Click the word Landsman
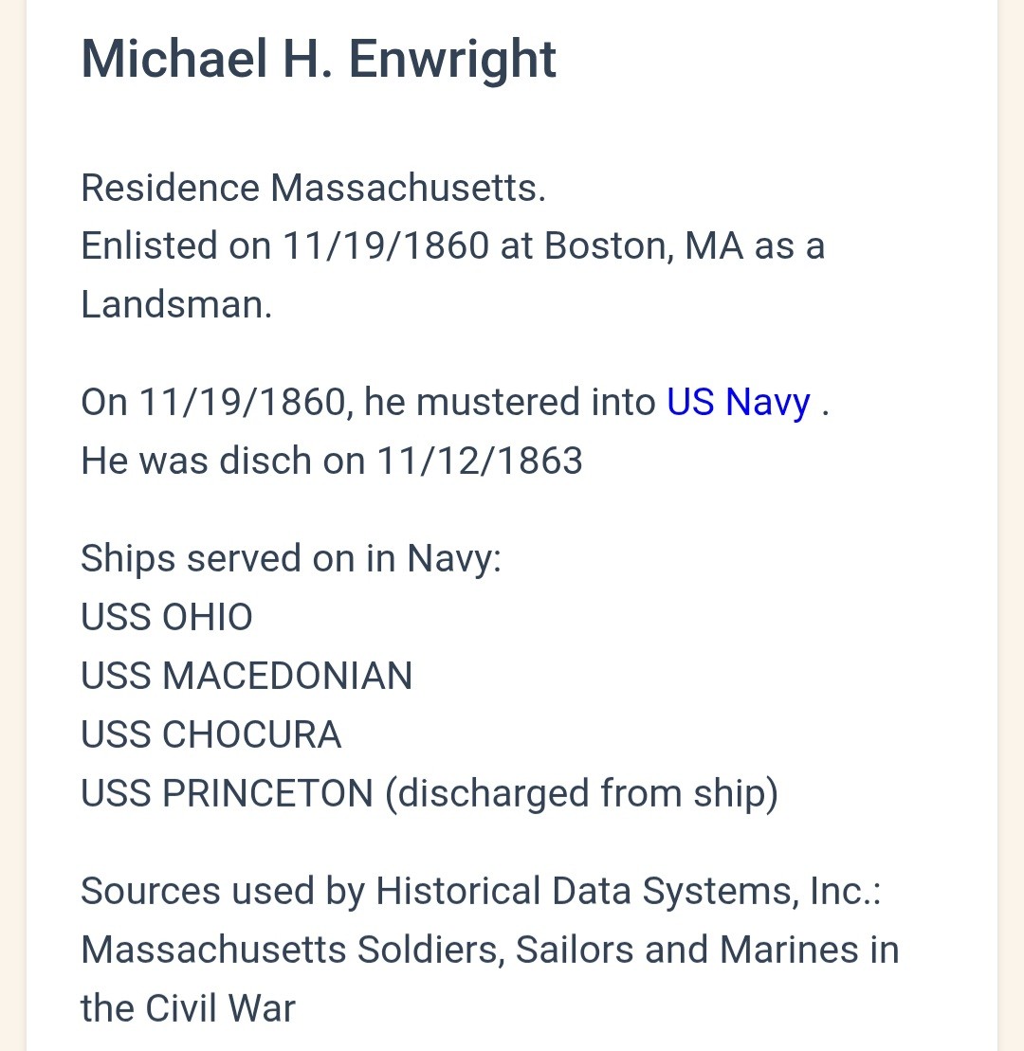This screenshot has width=1024, height=1051. [x=175, y=304]
